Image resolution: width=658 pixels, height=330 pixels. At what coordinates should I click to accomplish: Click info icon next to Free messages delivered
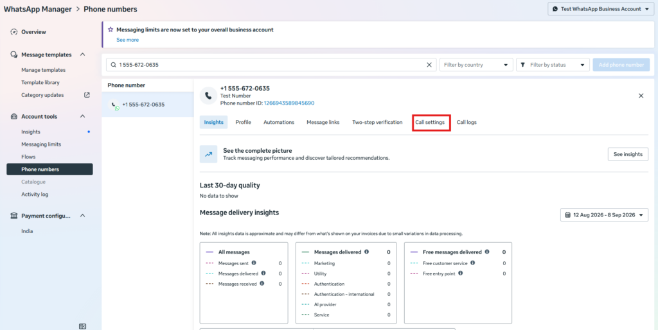[487, 252]
